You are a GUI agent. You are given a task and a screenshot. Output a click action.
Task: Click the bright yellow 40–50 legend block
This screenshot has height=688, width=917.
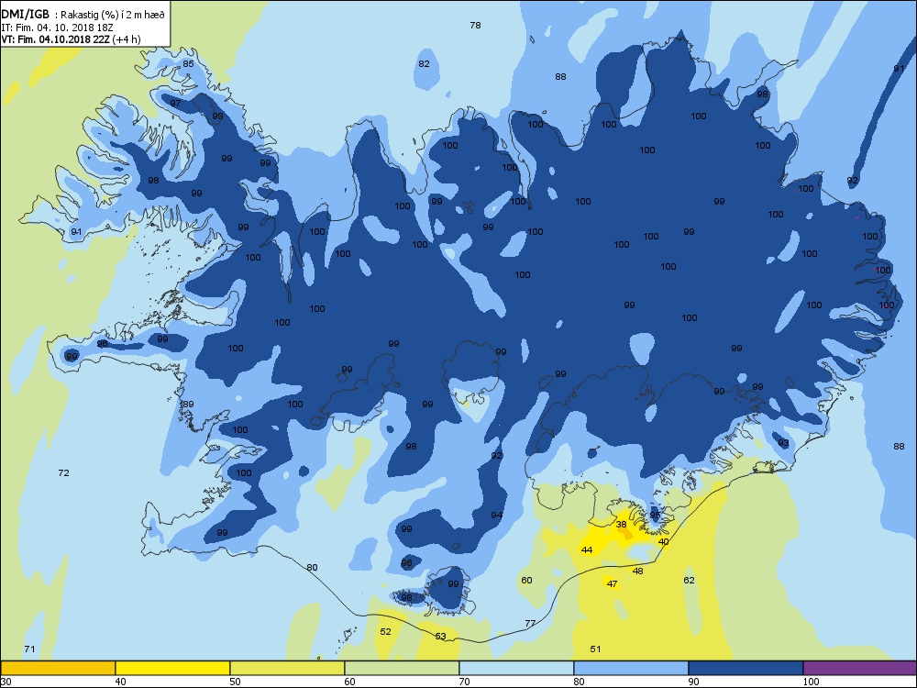[x=172, y=668]
